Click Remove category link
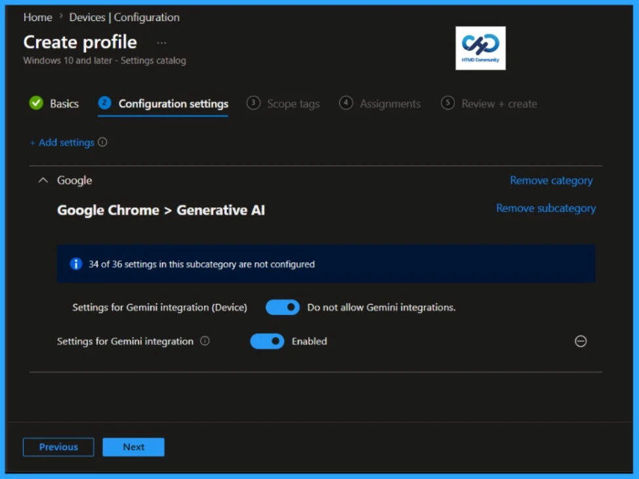Screen dimensions: 639x479 (x=551, y=180)
